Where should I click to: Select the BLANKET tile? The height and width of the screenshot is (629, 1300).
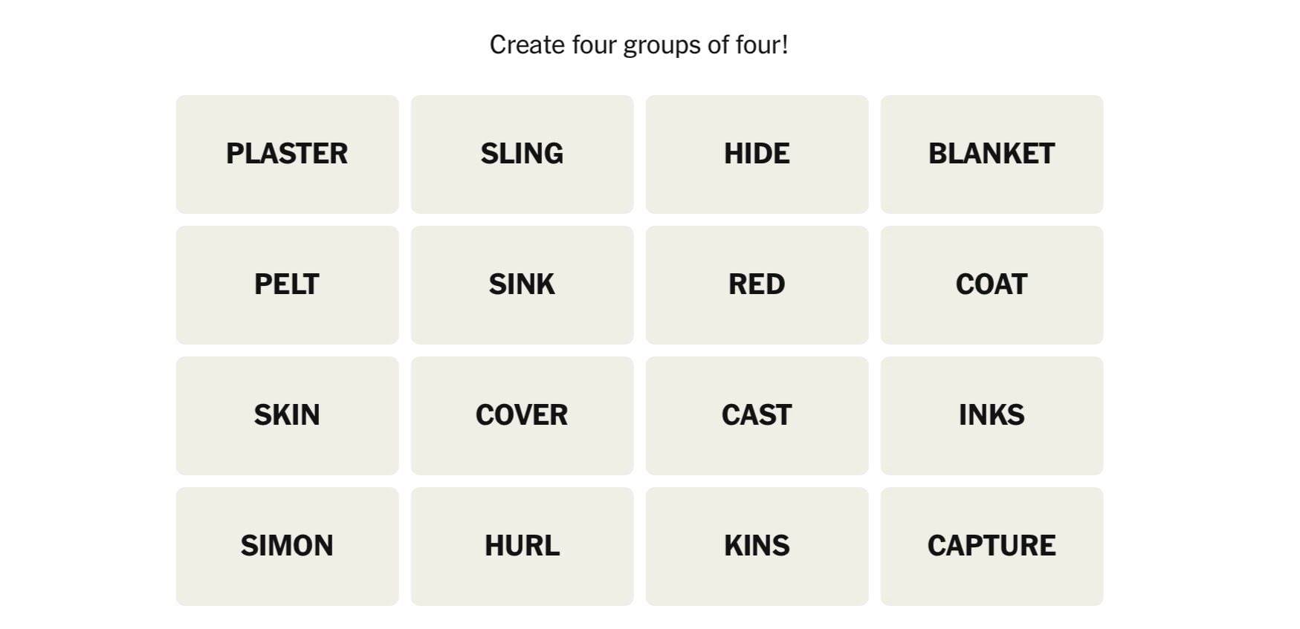pyautogui.click(x=992, y=154)
